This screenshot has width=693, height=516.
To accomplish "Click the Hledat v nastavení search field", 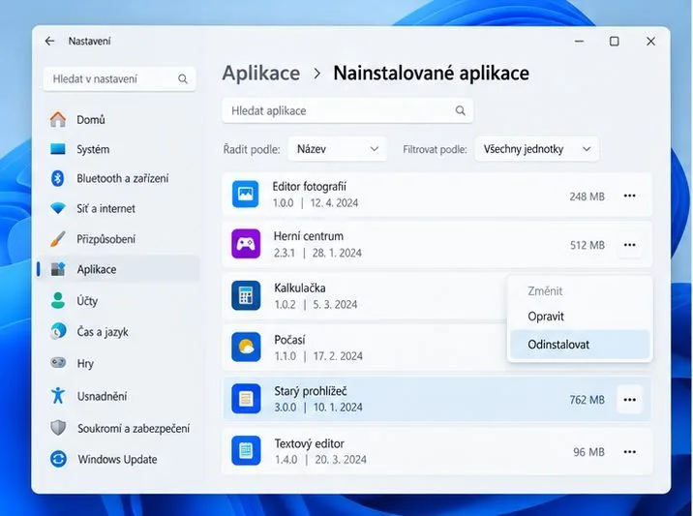I will [x=119, y=79].
